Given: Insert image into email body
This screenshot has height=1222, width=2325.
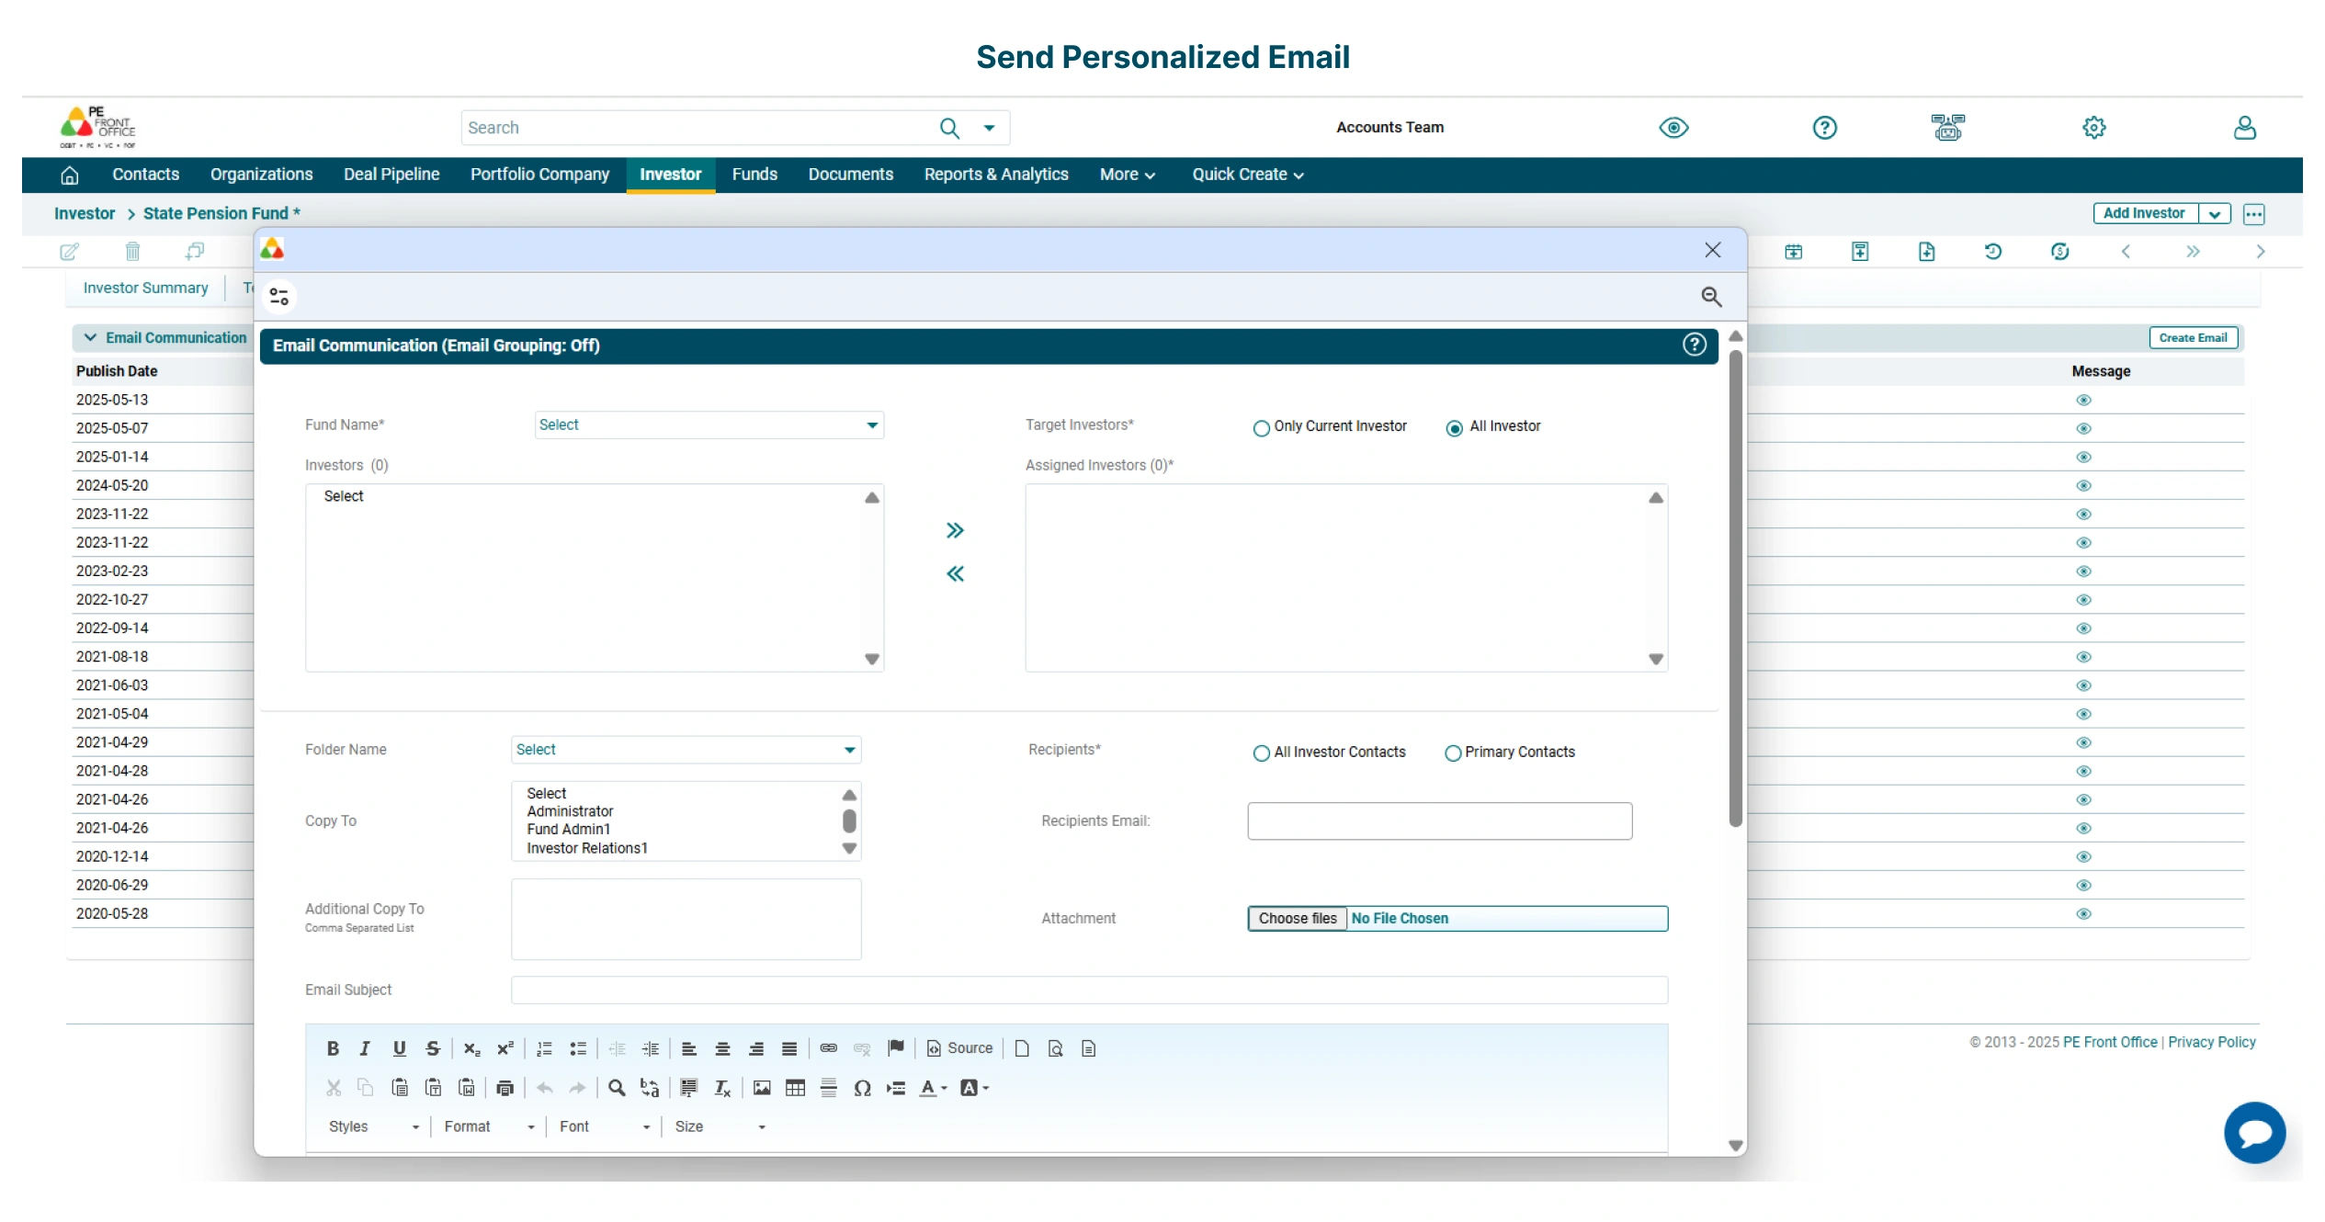Looking at the screenshot, I should [x=762, y=1088].
